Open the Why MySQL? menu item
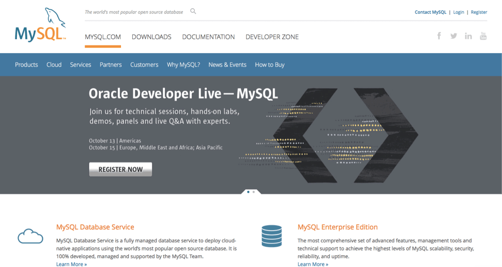Viewport: 502px width, 267px height. pyautogui.click(x=183, y=65)
